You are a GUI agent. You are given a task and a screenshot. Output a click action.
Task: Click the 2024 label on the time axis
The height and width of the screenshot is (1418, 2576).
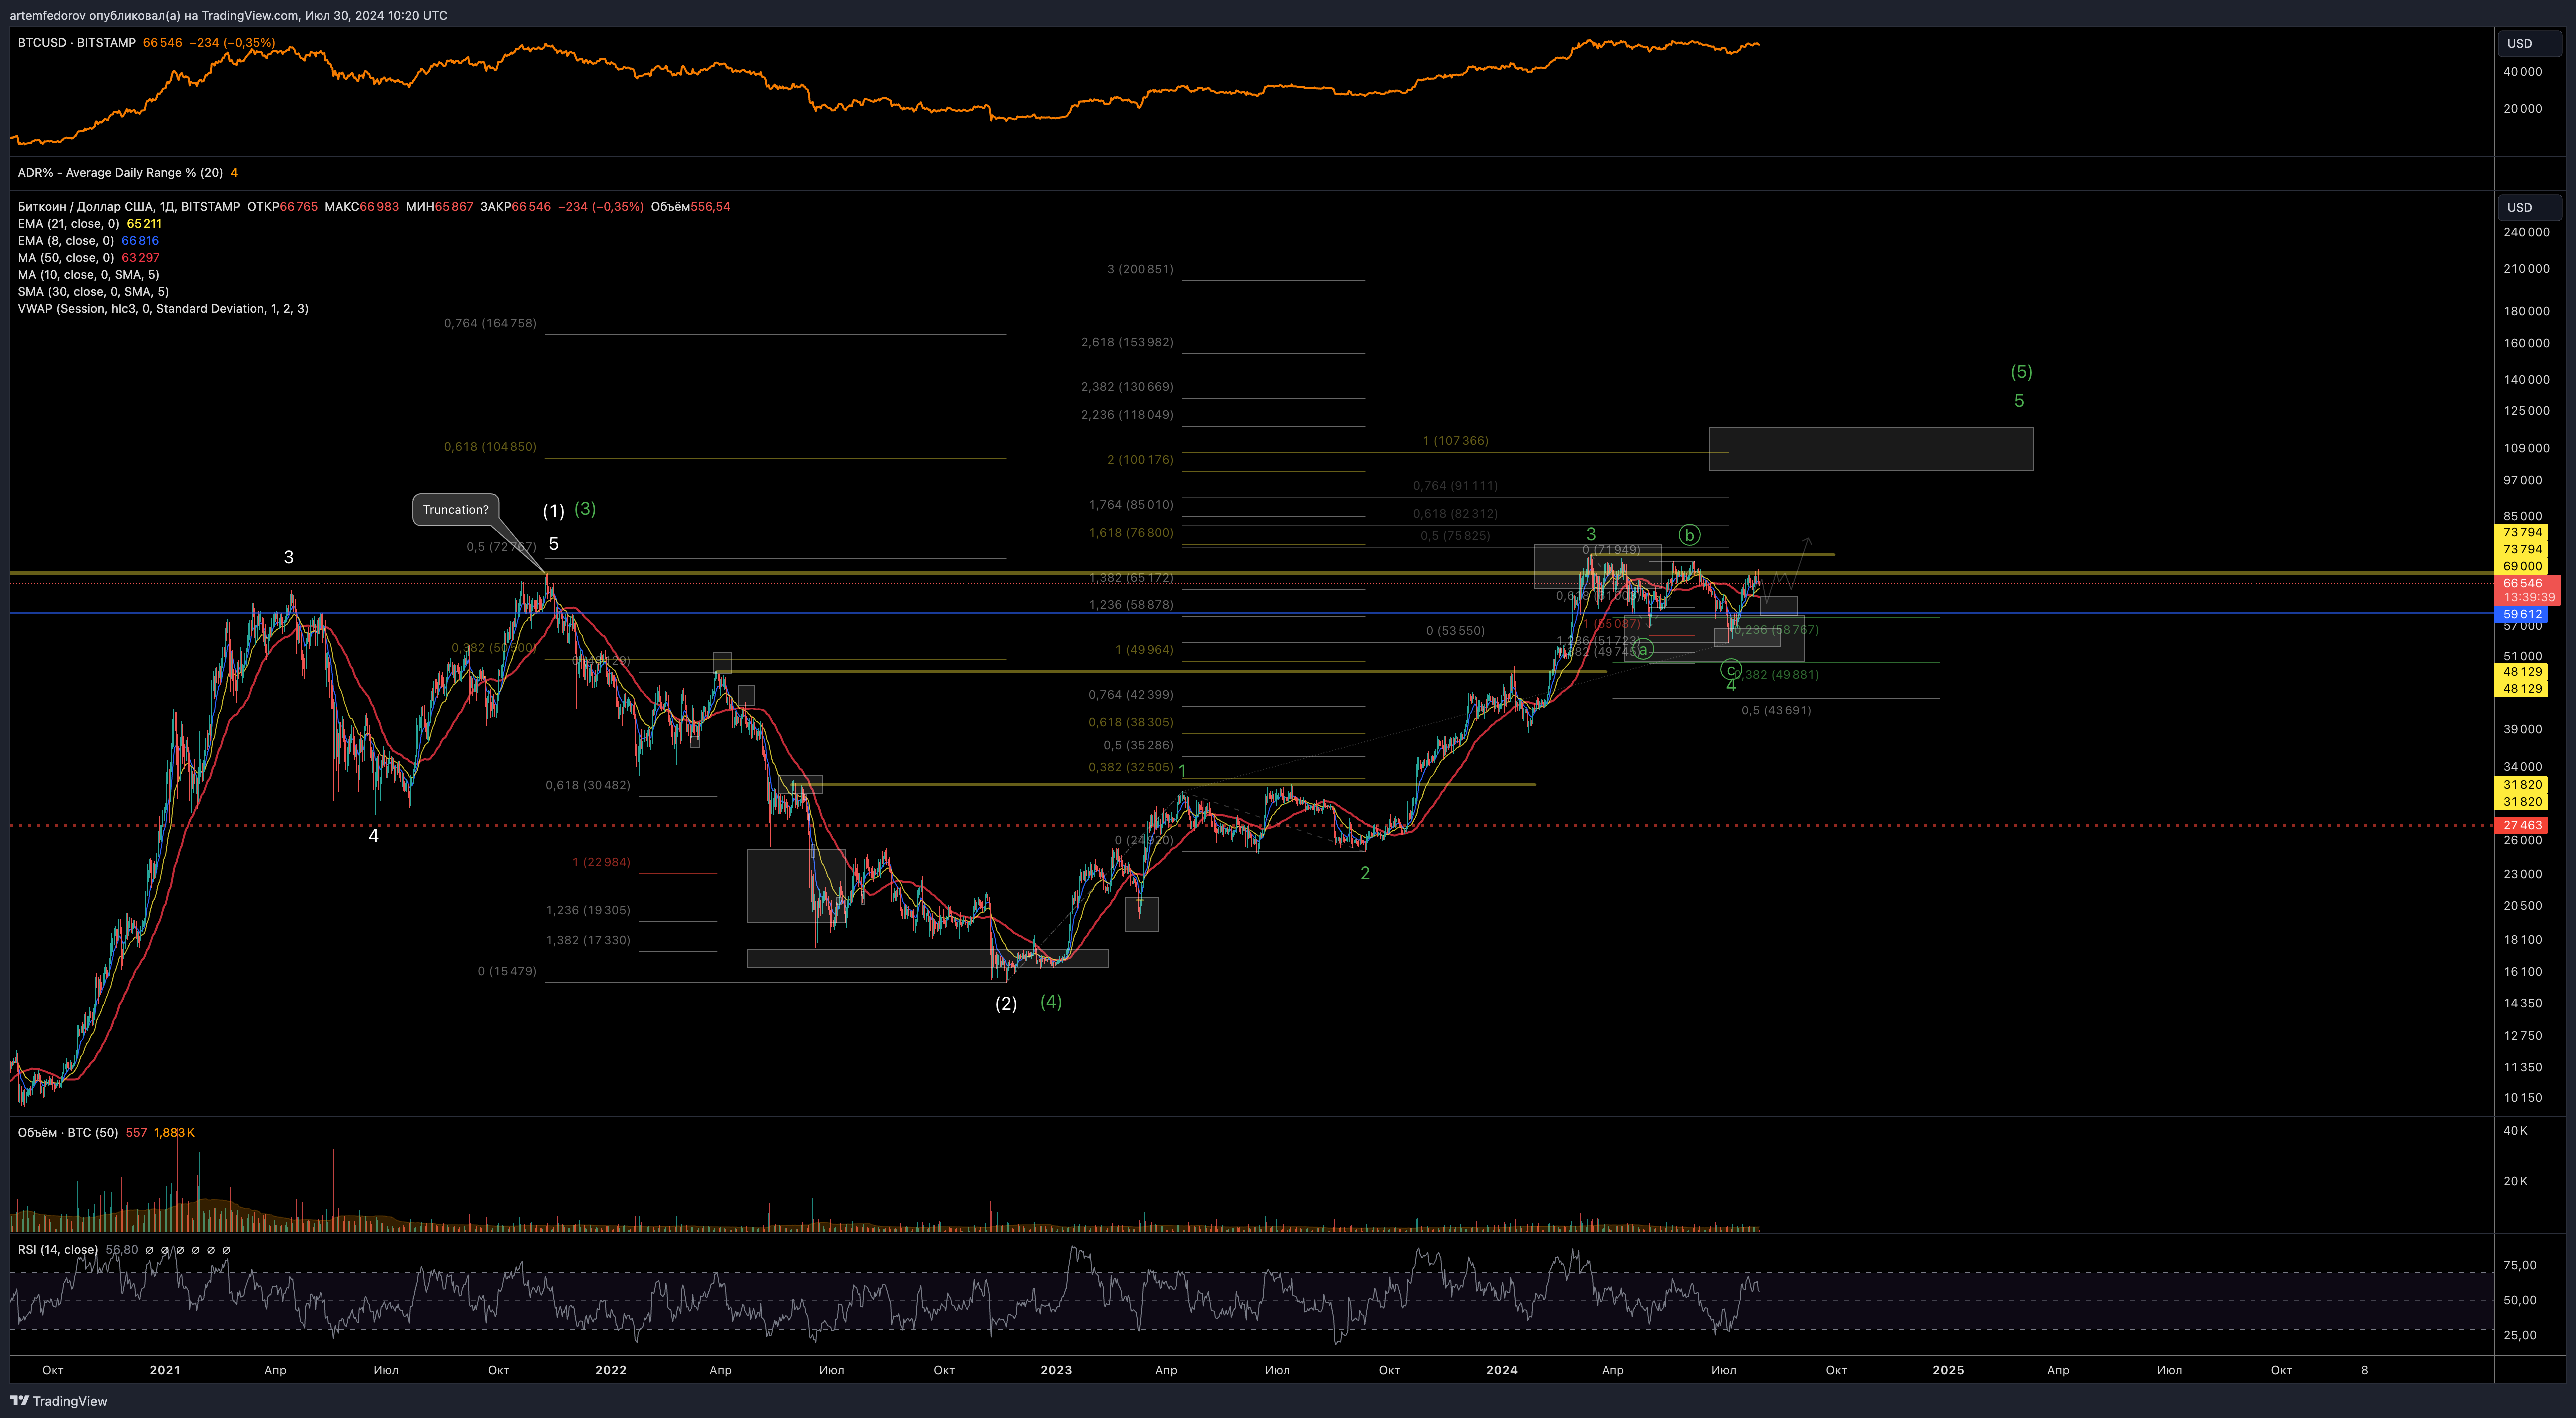tap(1502, 1370)
